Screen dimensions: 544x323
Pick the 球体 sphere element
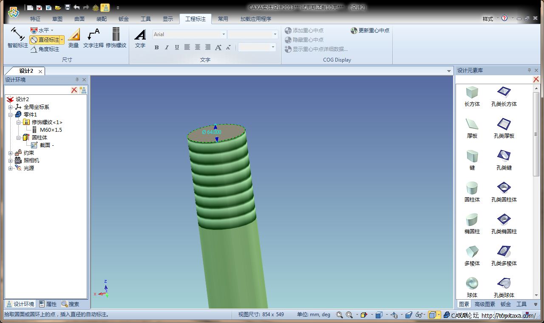click(472, 288)
